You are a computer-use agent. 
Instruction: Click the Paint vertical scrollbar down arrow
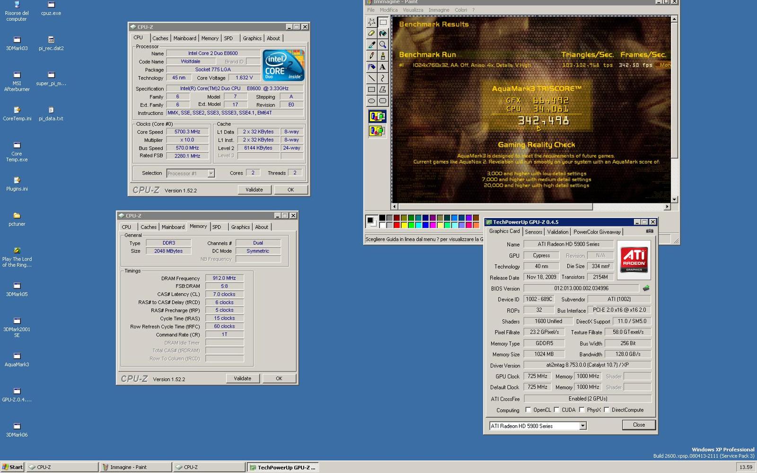tap(674, 199)
